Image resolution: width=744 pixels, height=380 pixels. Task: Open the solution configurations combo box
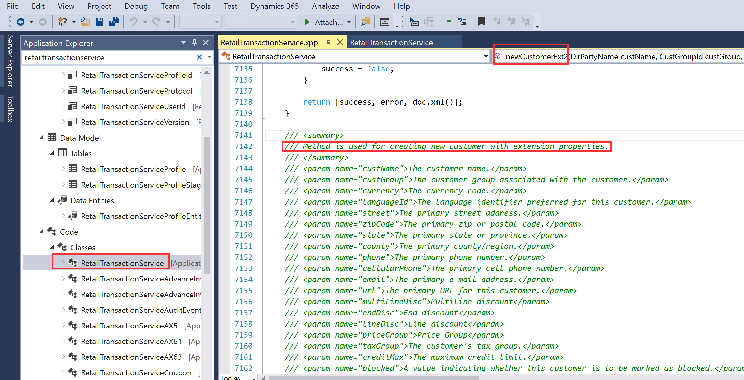click(x=200, y=22)
